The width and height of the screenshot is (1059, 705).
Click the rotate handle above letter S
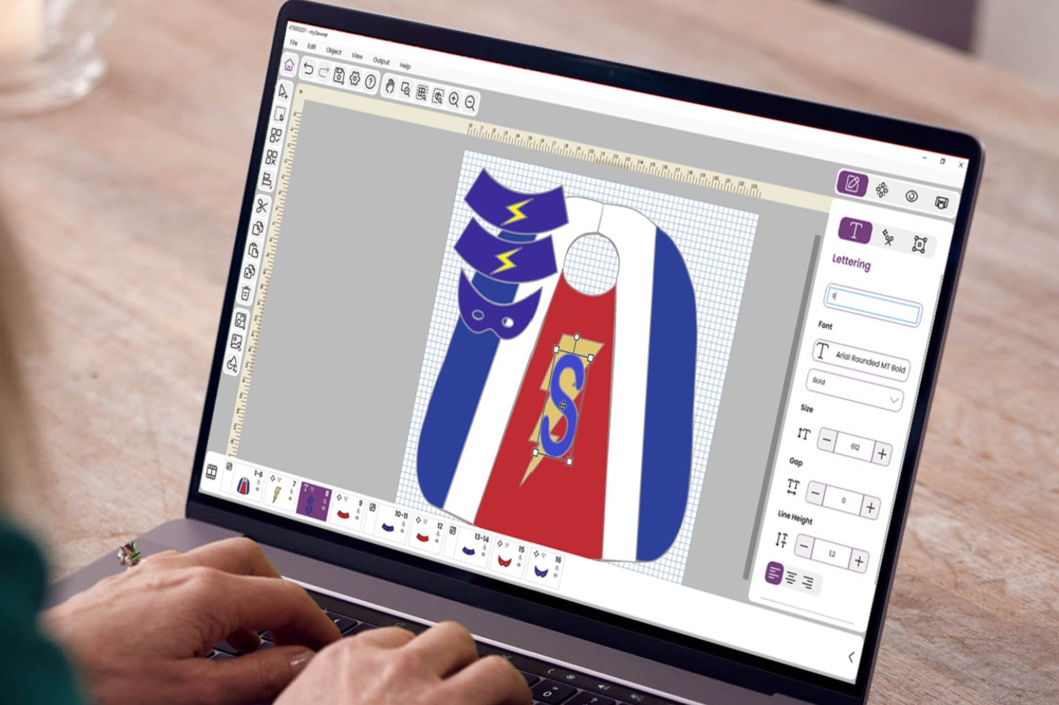pyautogui.click(x=576, y=337)
